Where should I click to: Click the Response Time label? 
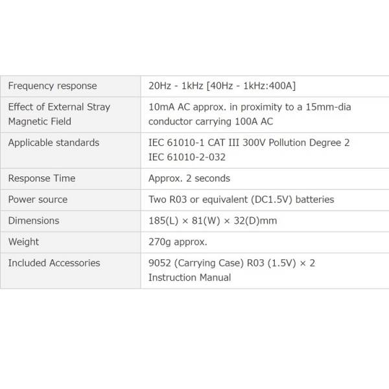click(x=41, y=178)
